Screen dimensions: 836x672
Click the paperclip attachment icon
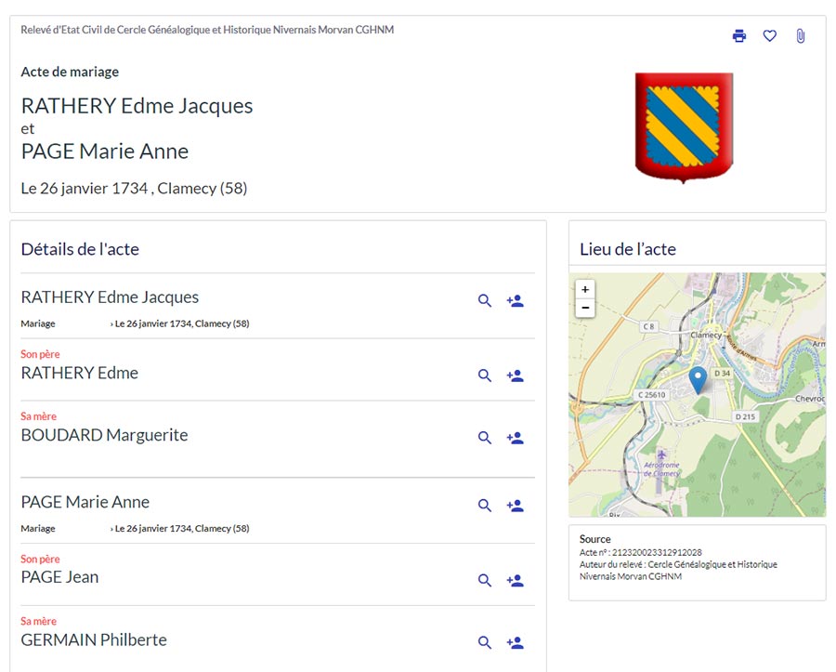coord(800,36)
